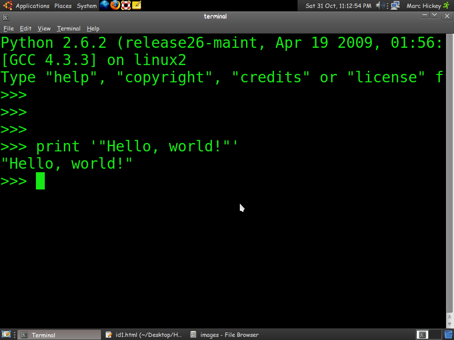Click the blue globe launcher icon
This screenshot has width=454, height=340.
tap(105, 5)
